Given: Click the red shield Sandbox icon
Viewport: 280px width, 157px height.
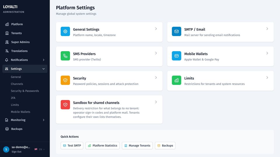Looking at the screenshot, I should tap(65, 104).
